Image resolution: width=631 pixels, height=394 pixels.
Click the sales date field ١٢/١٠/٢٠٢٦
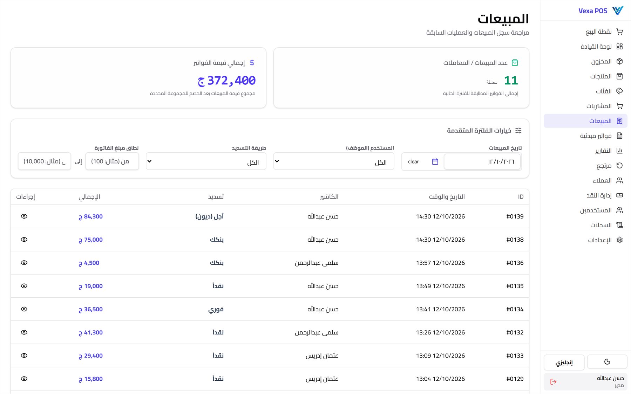(482, 161)
